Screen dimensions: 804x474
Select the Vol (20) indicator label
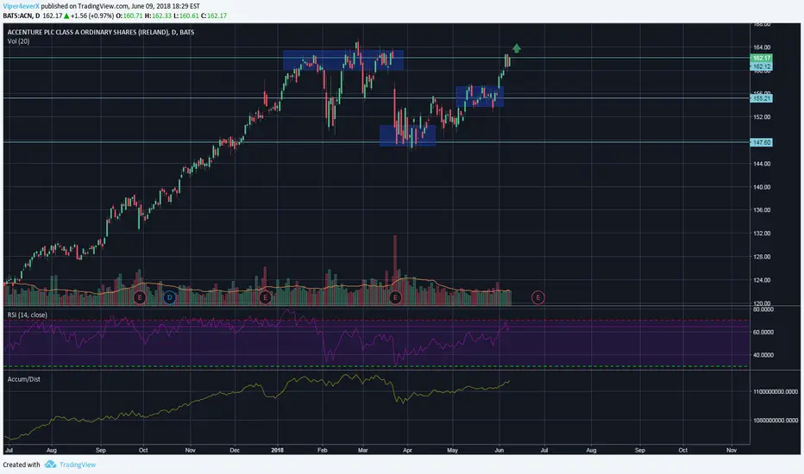pyautogui.click(x=18, y=41)
